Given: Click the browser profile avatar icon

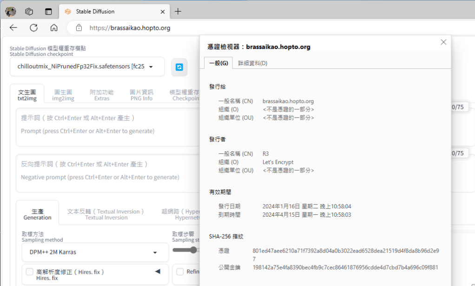Looking at the screenshot, I should (11, 12).
